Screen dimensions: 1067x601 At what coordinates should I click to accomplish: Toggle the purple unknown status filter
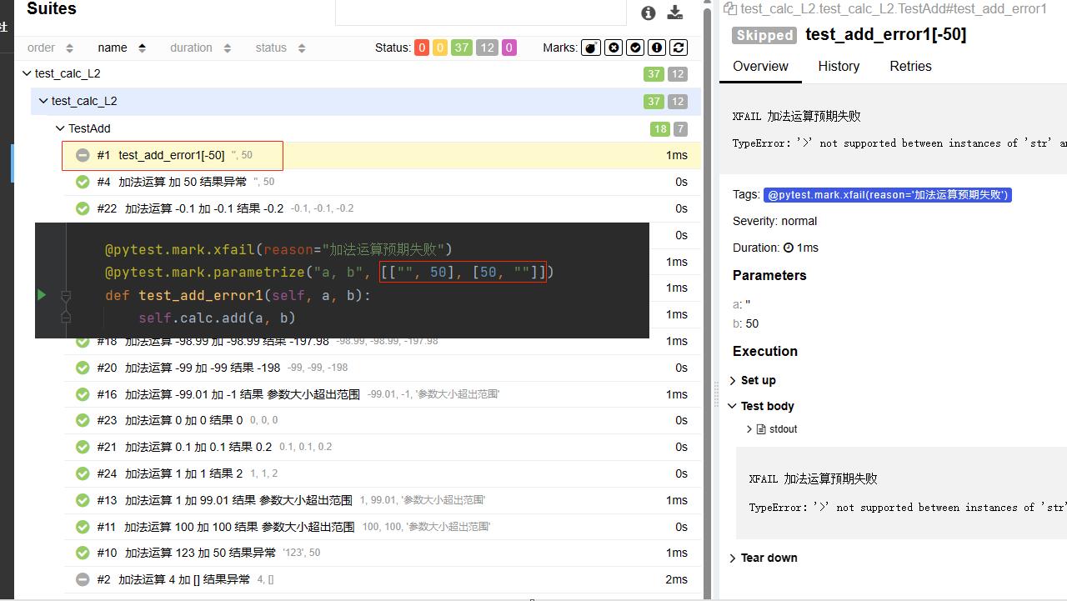coord(508,48)
